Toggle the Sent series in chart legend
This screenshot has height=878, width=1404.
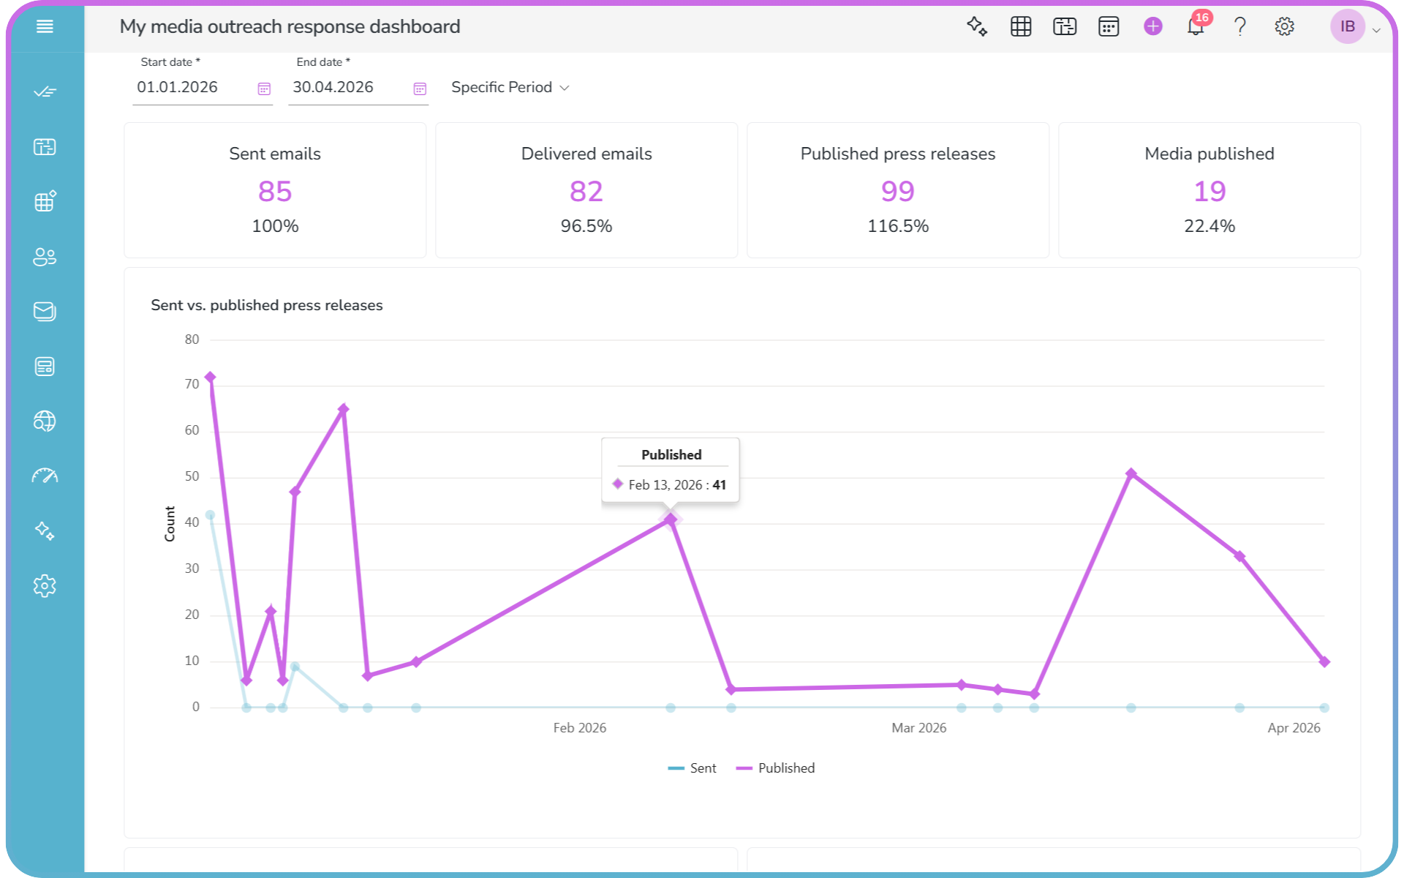692,768
